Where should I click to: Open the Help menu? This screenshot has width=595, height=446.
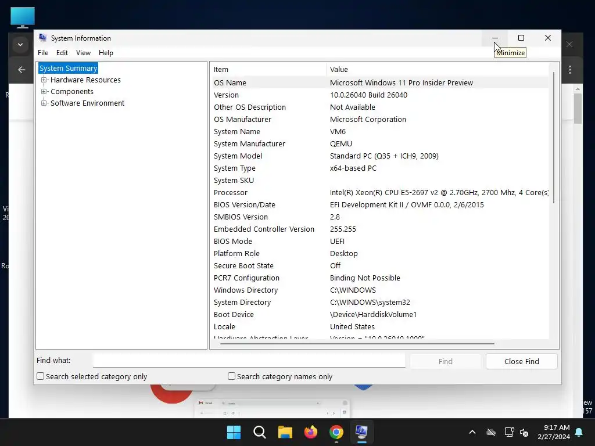tap(106, 53)
